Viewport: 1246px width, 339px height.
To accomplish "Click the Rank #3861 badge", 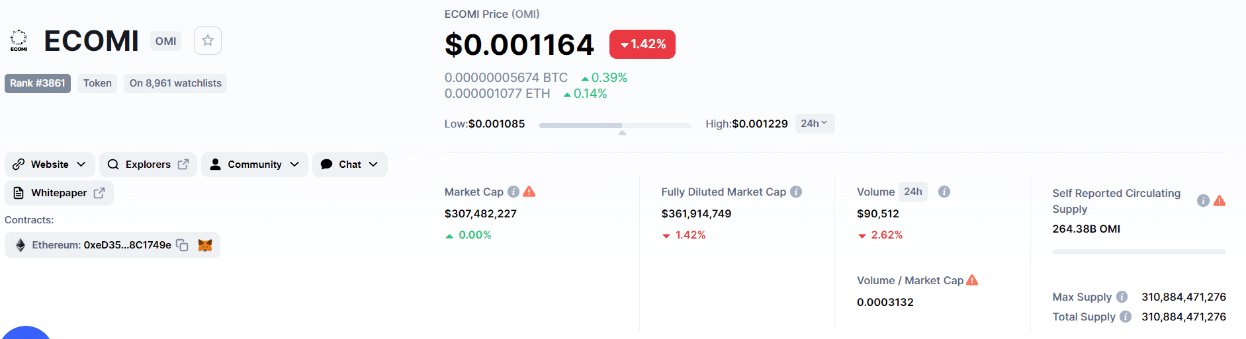I will [x=38, y=83].
